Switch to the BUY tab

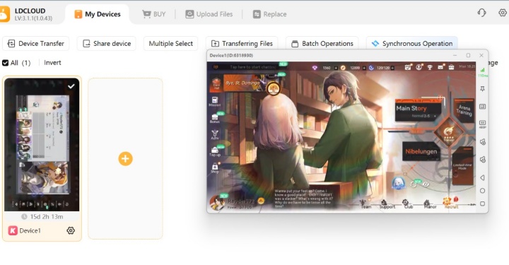coord(154,14)
